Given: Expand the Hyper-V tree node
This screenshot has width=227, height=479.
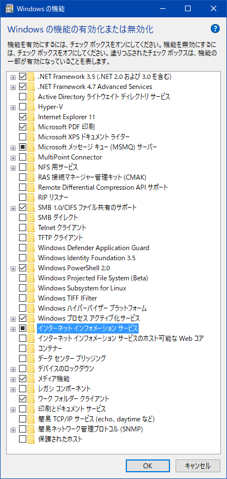Looking at the screenshot, I should click(x=13, y=107).
